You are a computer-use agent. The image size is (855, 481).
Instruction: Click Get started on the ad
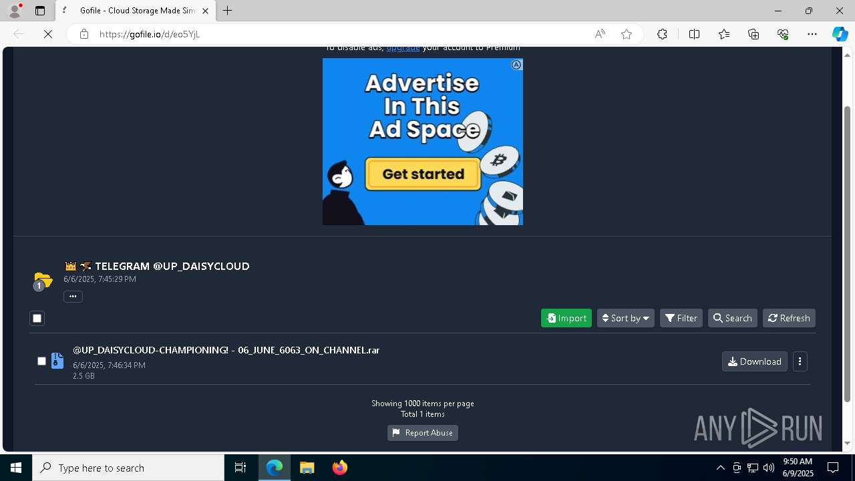click(x=423, y=174)
